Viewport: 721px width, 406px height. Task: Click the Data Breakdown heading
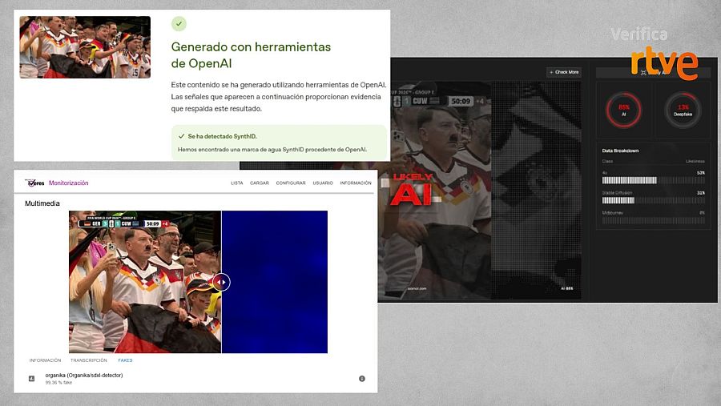620,151
